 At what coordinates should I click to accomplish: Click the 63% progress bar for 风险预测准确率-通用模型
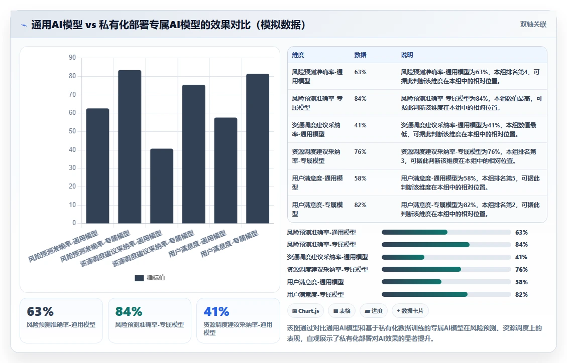click(446, 232)
